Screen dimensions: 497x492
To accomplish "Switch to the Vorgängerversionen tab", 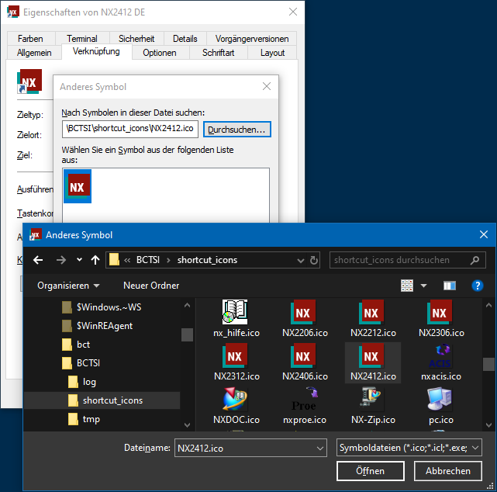I will point(252,39).
